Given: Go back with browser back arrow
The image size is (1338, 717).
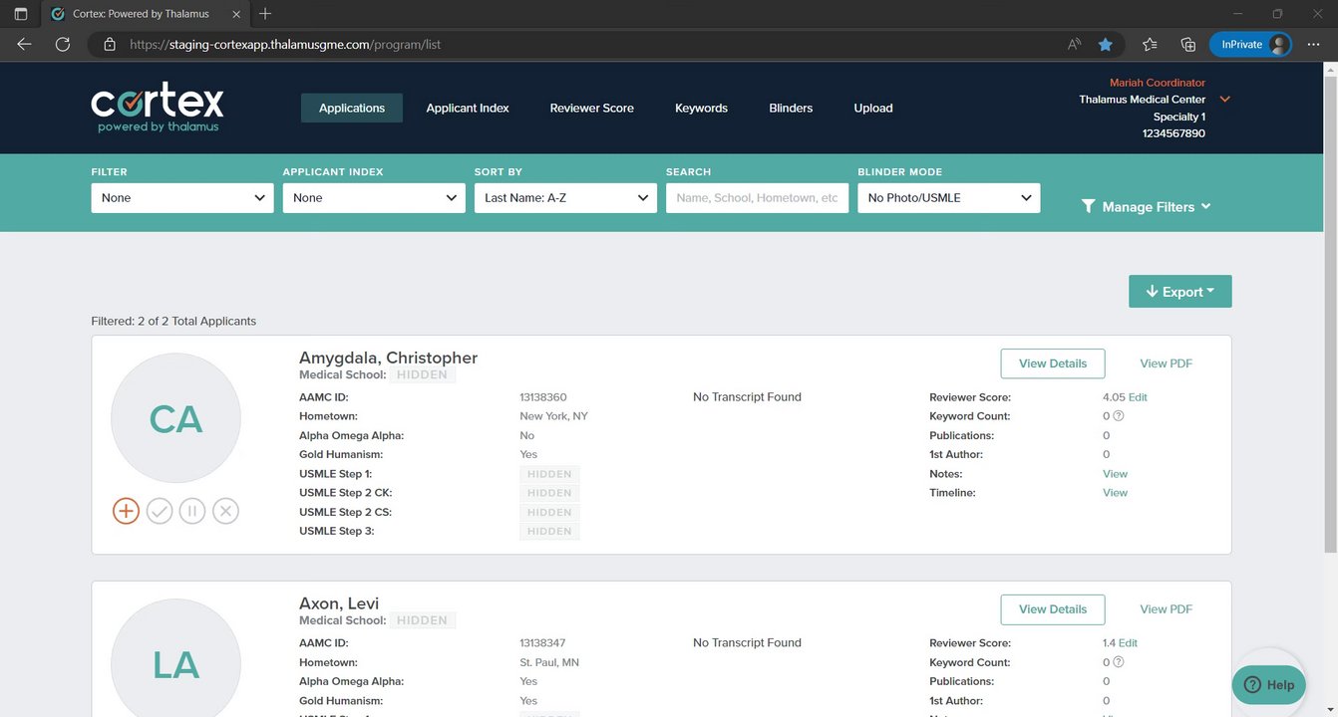Looking at the screenshot, I should [24, 44].
